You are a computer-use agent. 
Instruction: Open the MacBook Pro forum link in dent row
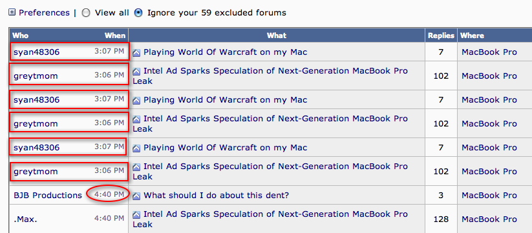pyautogui.click(x=489, y=196)
